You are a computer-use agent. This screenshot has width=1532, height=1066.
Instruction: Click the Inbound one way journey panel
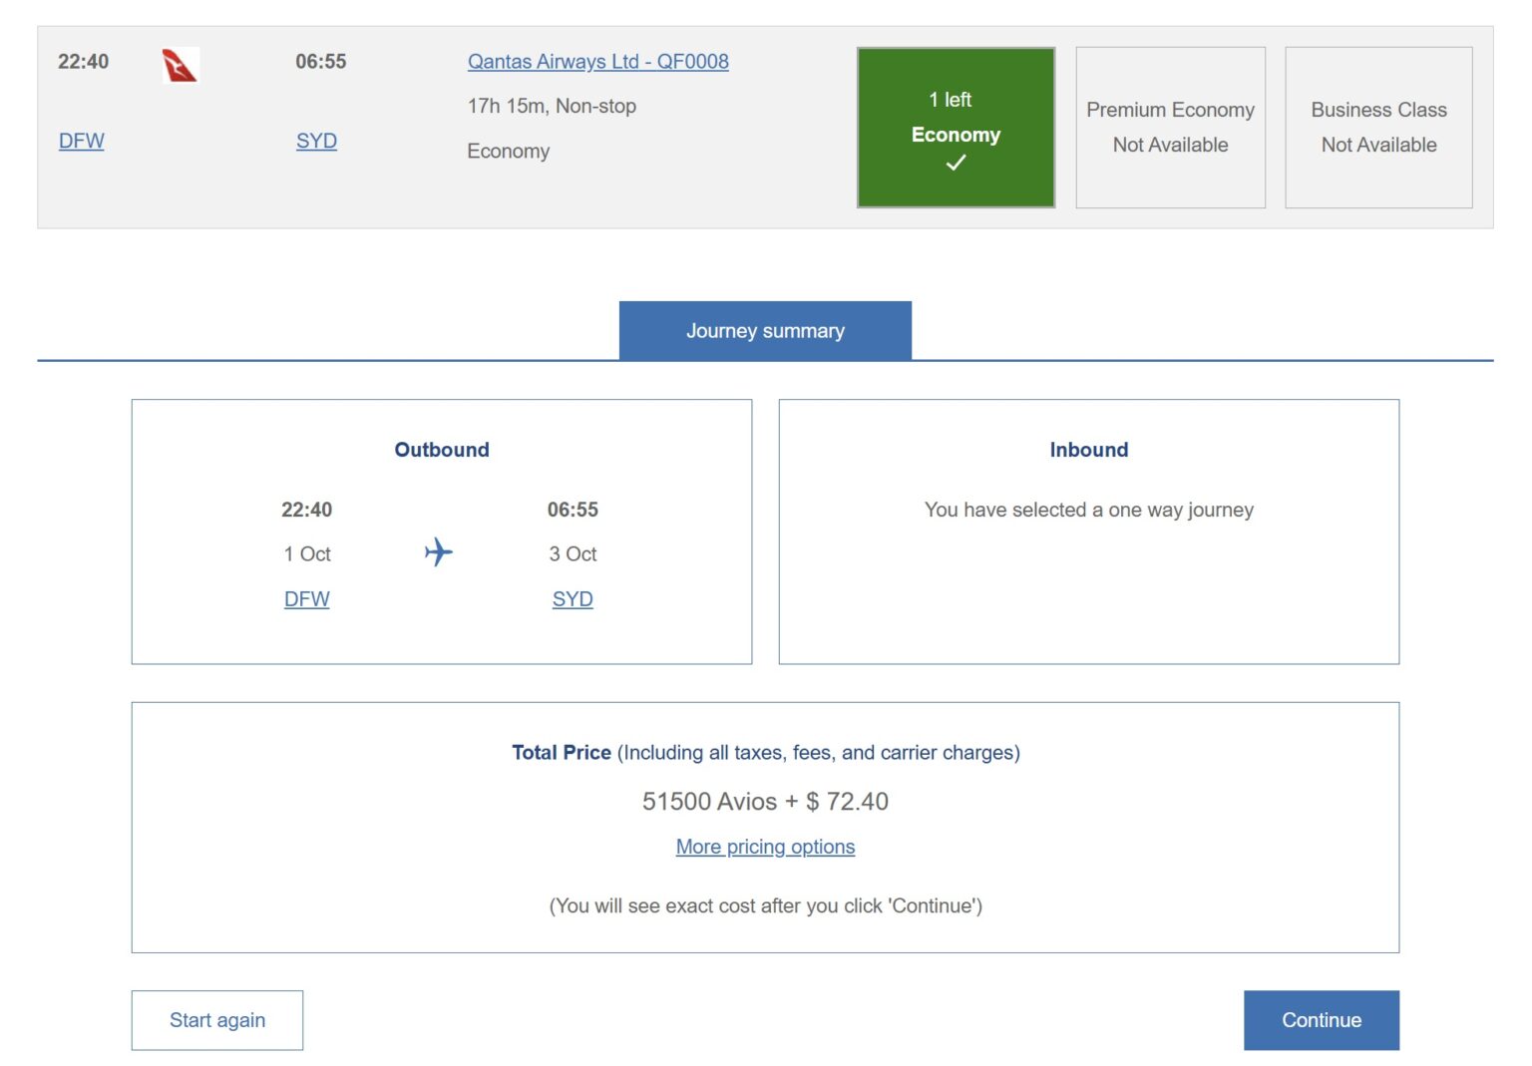pyautogui.click(x=1089, y=510)
